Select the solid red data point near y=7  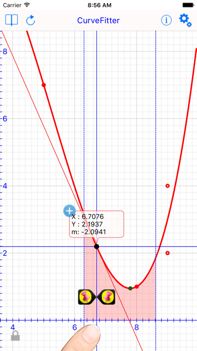click(x=44, y=85)
